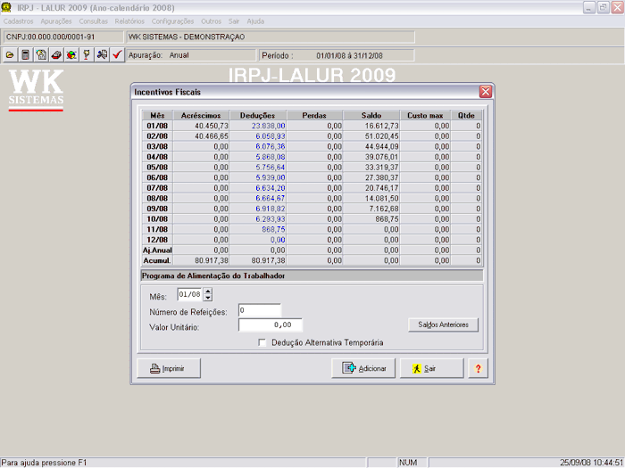625x468 pixels.
Task: Click the open folder toolbar icon
Action: pyautogui.click(x=10, y=54)
